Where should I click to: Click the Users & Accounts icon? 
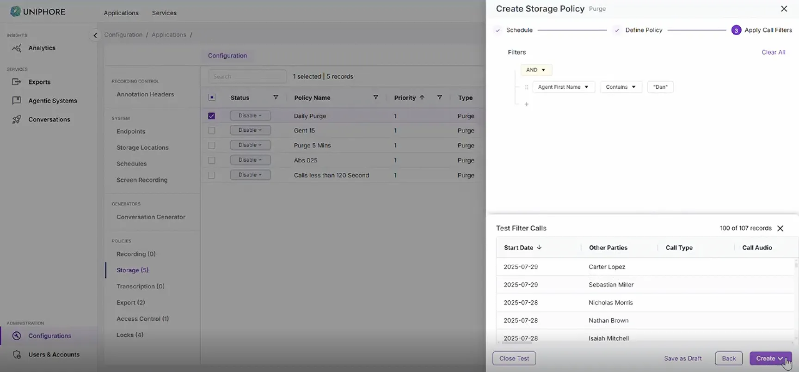tap(17, 354)
